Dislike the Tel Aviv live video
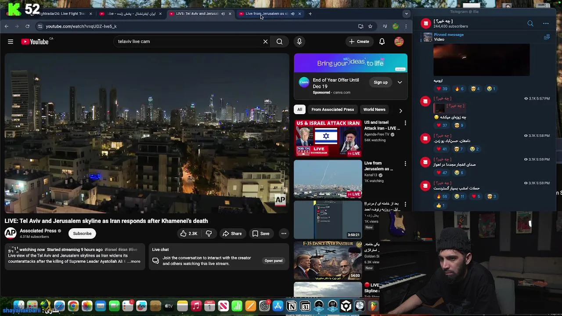562x316 pixels. point(209,233)
